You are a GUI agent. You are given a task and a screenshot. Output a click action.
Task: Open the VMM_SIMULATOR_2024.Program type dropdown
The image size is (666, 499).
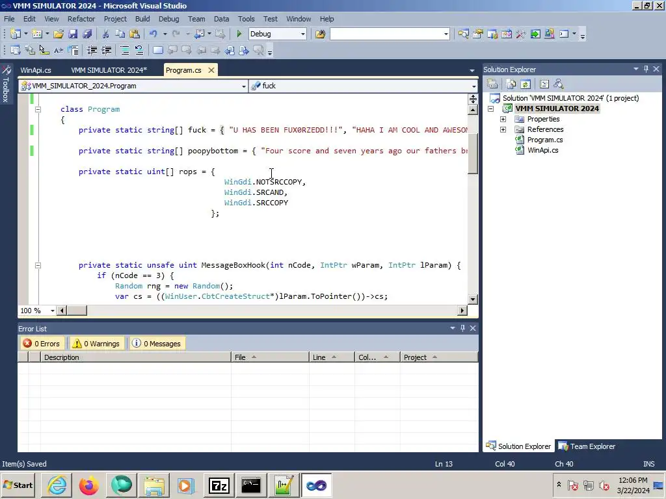click(x=244, y=86)
